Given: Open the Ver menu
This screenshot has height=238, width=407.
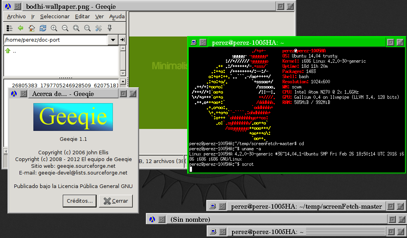Looking at the screenshot, I should point(99,17).
